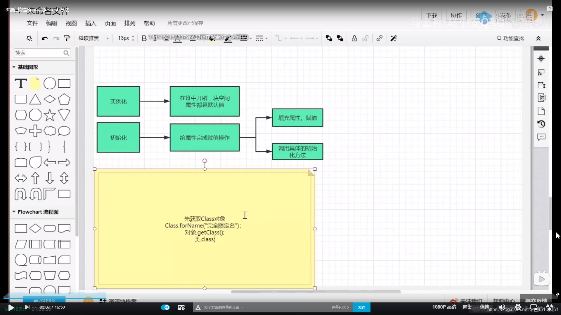Collapse the toolbar with double chevron

tap(538, 38)
